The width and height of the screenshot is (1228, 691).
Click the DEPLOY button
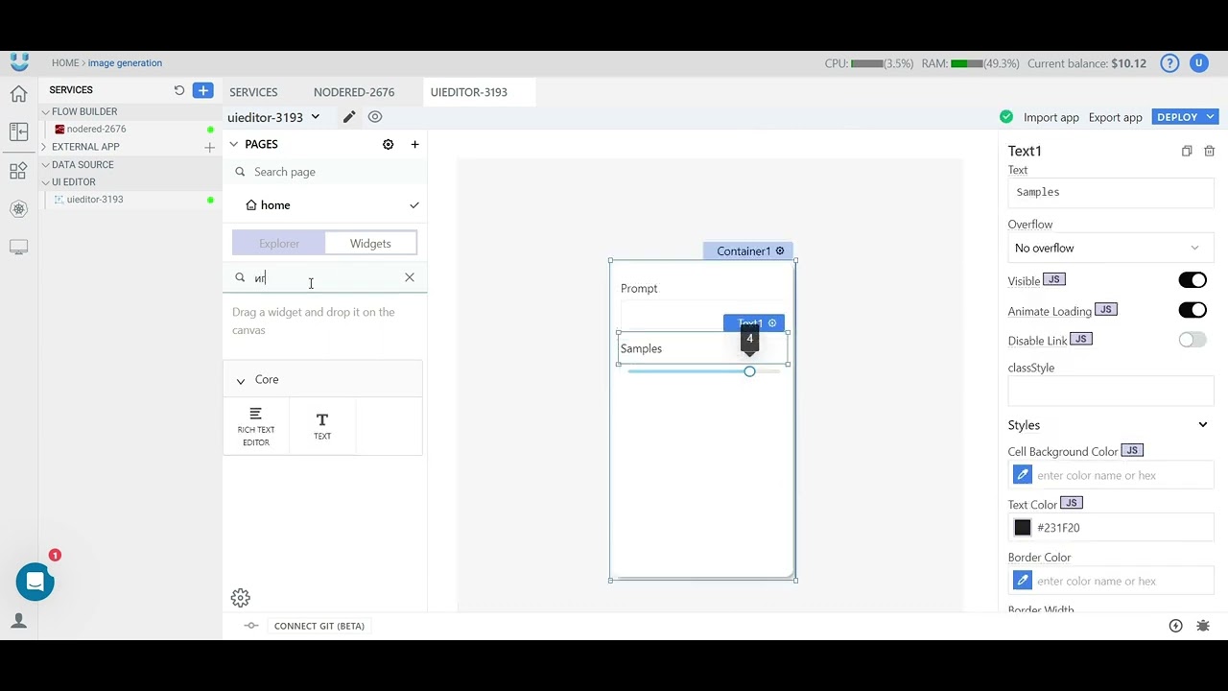click(1177, 117)
